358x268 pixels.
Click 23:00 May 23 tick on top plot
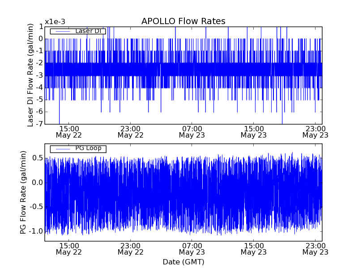(x=315, y=131)
